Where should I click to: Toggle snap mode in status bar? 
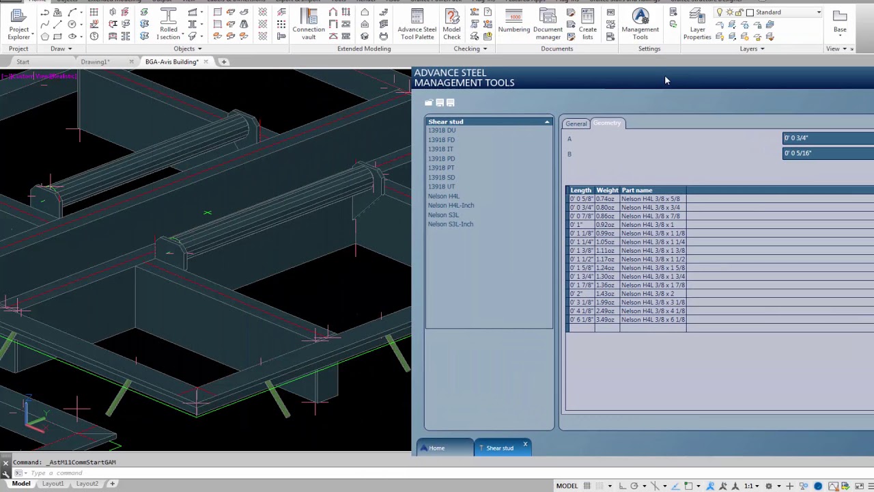point(599,486)
